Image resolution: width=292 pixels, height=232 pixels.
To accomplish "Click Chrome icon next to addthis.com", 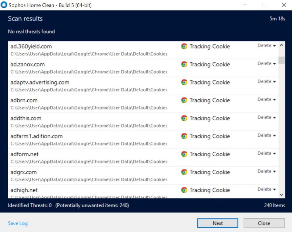I will pos(184,118).
